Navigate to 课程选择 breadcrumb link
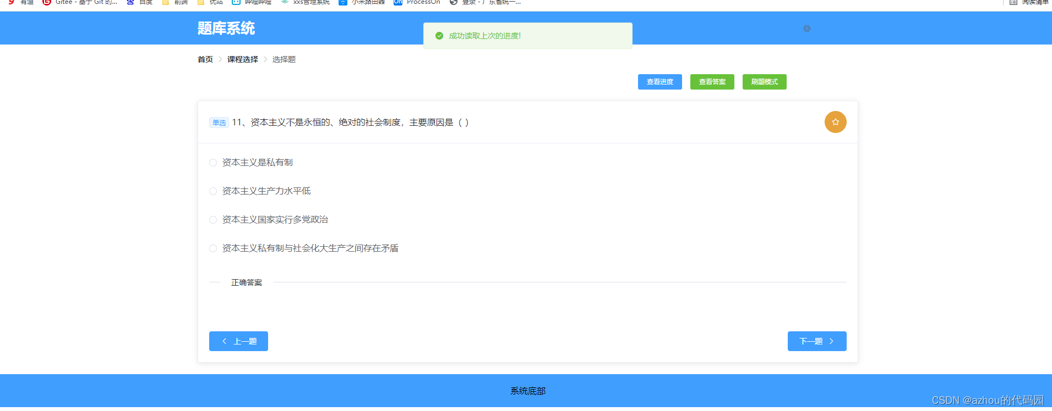The width and height of the screenshot is (1052, 411). (243, 59)
